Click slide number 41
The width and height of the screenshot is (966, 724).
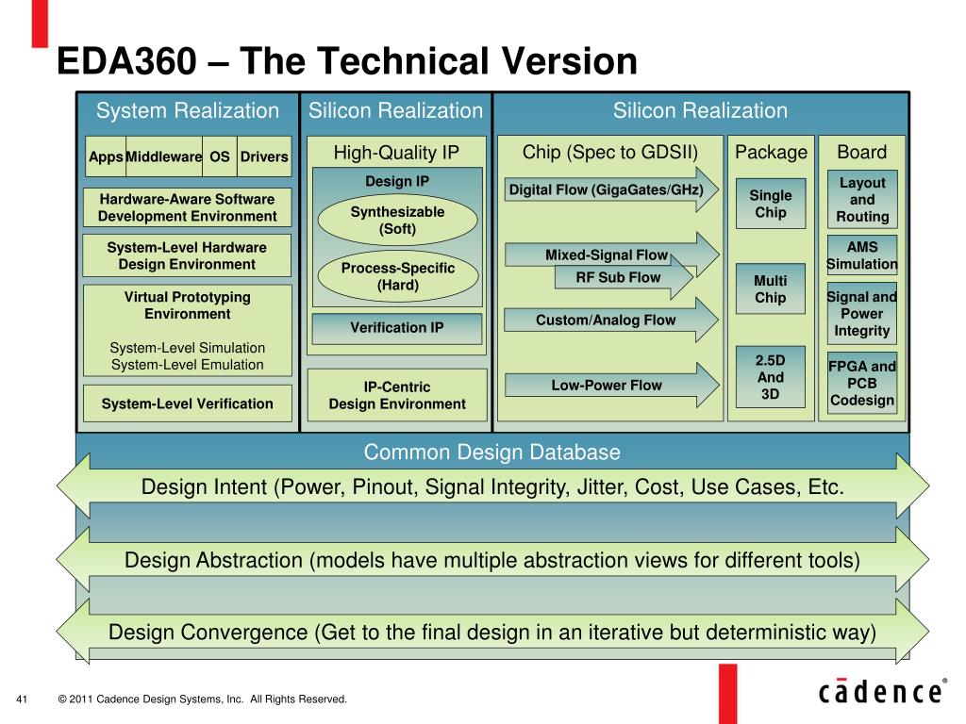(x=22, y=699)
